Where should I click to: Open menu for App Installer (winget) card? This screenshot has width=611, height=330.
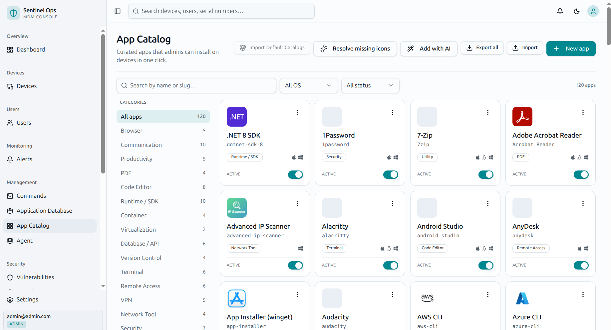[297, 294]
